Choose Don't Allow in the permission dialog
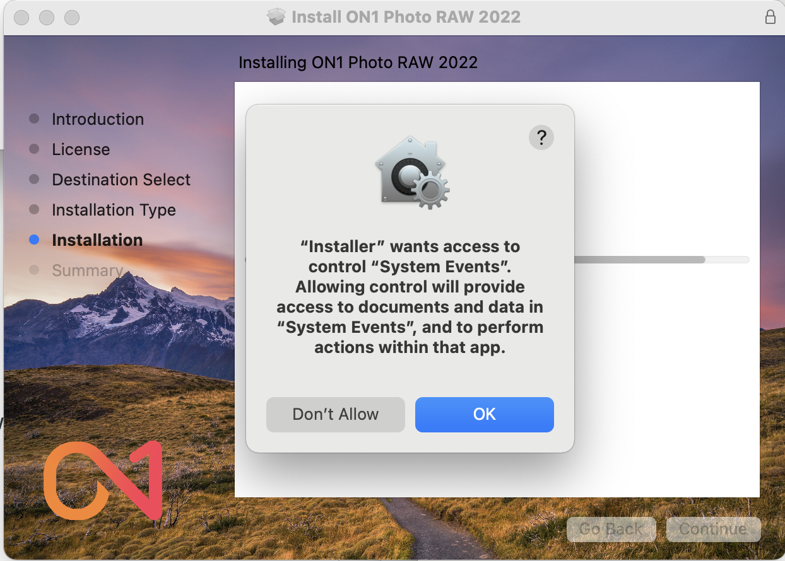785x561 pixels. point(335,414)
